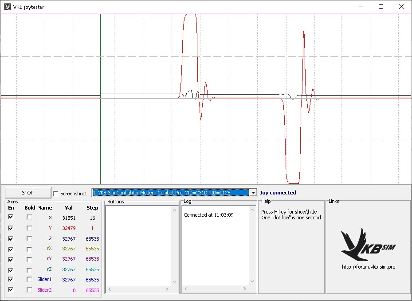Maximize the VKB joytester window

click(381, 7)
